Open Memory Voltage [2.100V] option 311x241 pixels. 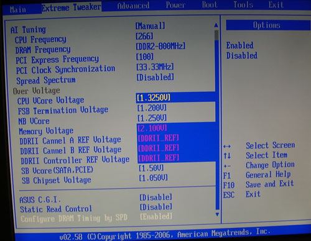coord(152,128)
